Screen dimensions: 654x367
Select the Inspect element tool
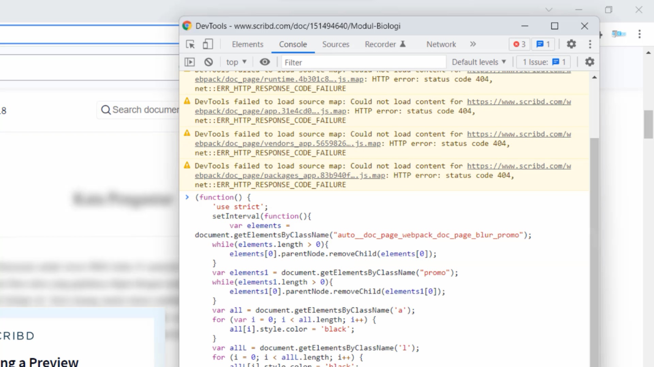click(x=190, y=44)
